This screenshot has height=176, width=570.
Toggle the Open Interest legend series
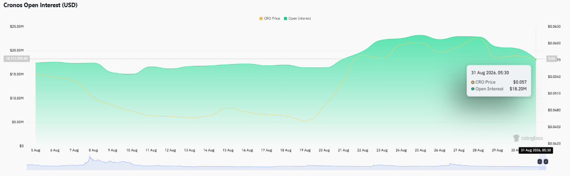click(x=297, y=18)
